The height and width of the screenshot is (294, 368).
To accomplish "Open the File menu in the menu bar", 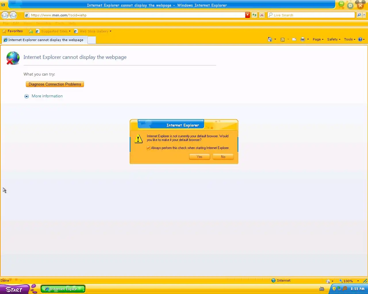I will [6, 23].
